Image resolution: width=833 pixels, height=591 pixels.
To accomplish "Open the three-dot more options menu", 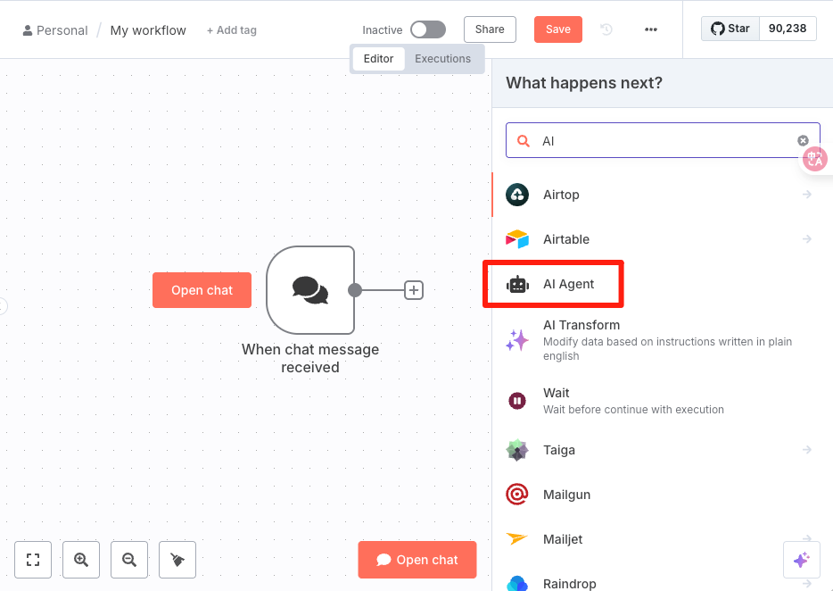I will click(651, 29).
